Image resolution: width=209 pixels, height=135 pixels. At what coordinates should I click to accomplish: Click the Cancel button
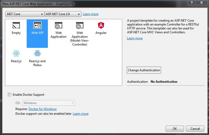click(x=195, y=128)
